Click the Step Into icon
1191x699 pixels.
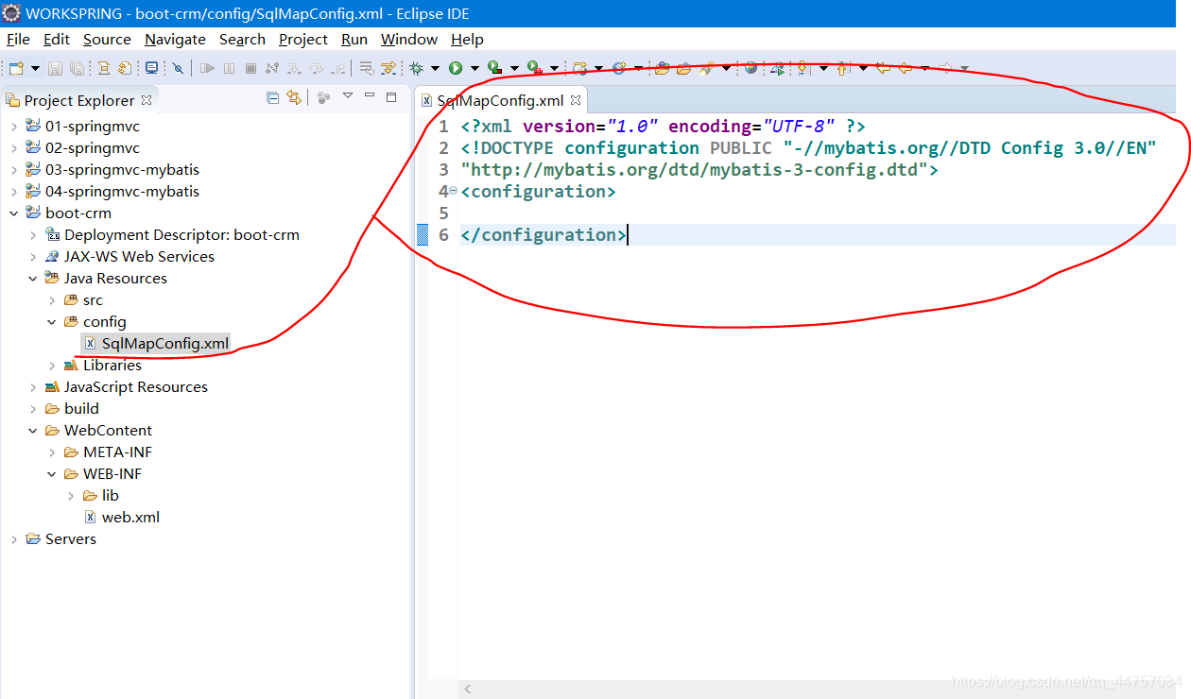coord(294,68)
